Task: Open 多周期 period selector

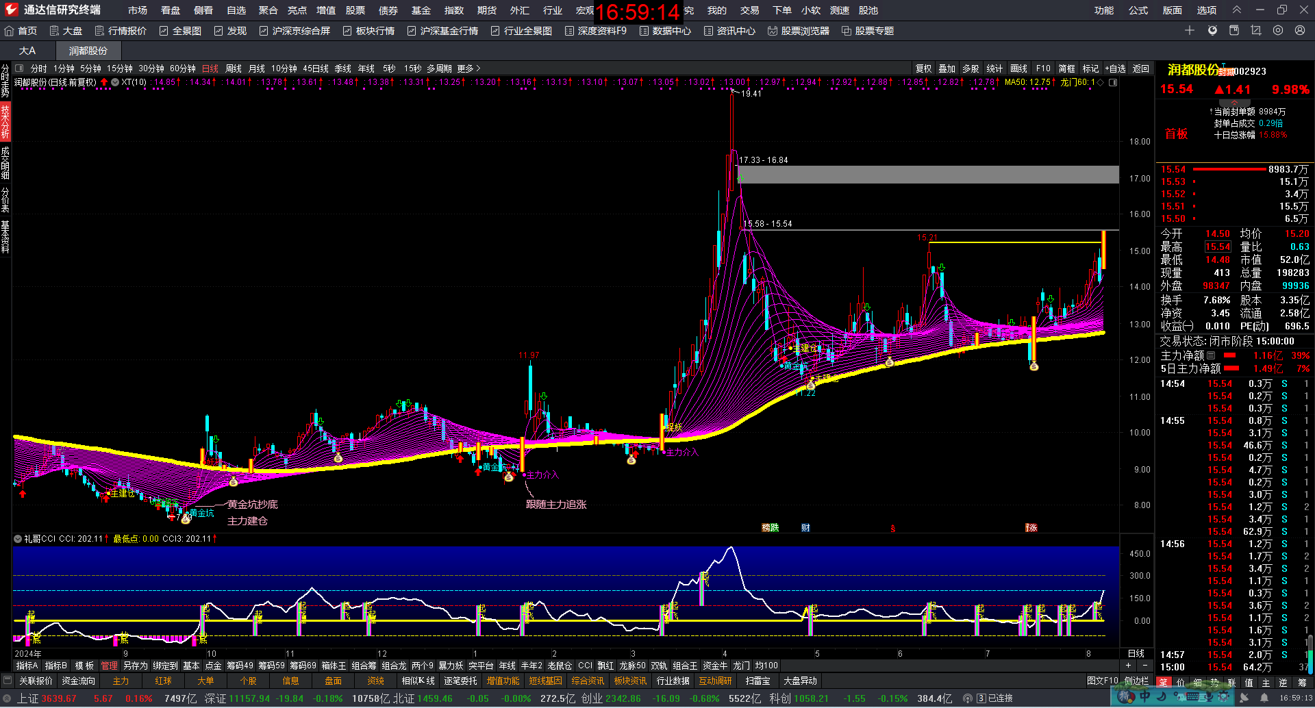Action: pos(439,68)
